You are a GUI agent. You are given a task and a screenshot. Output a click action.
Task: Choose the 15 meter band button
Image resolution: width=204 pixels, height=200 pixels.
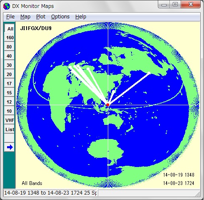[9, 92]
